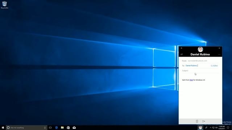
Task: Open File Explorer from the taskbar
Action: 62,127
